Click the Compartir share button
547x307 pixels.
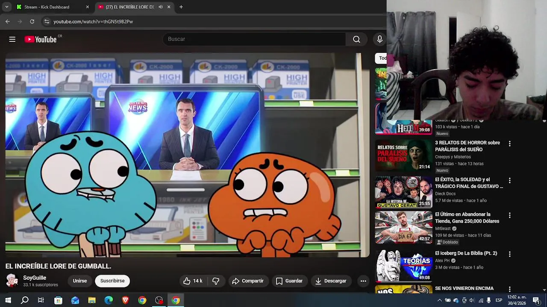tap(248, 281)
